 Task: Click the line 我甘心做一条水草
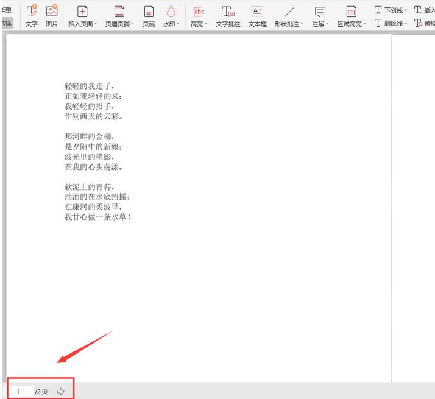point(97,217)
